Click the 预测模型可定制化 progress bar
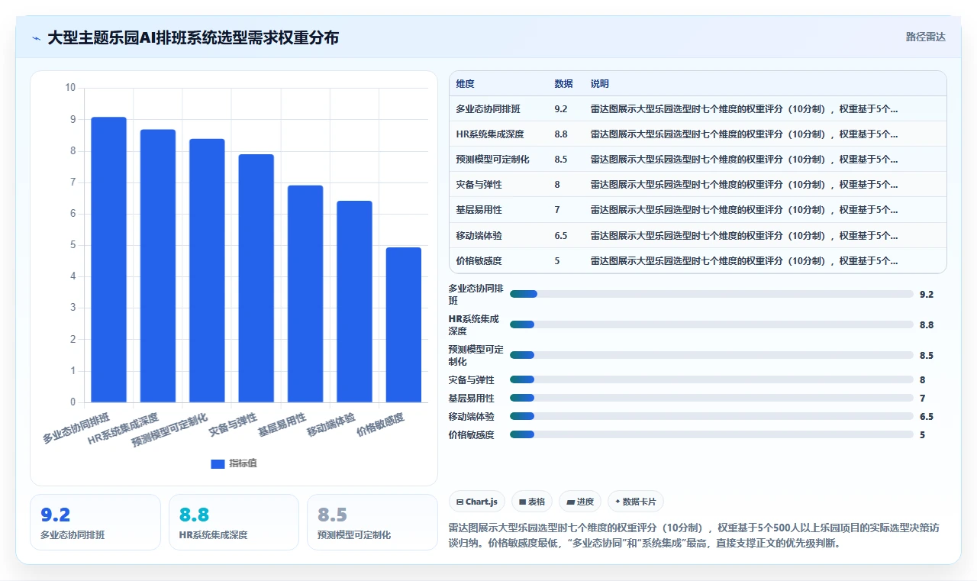Screen dimensions: 977x581 [x=711, y=355]
